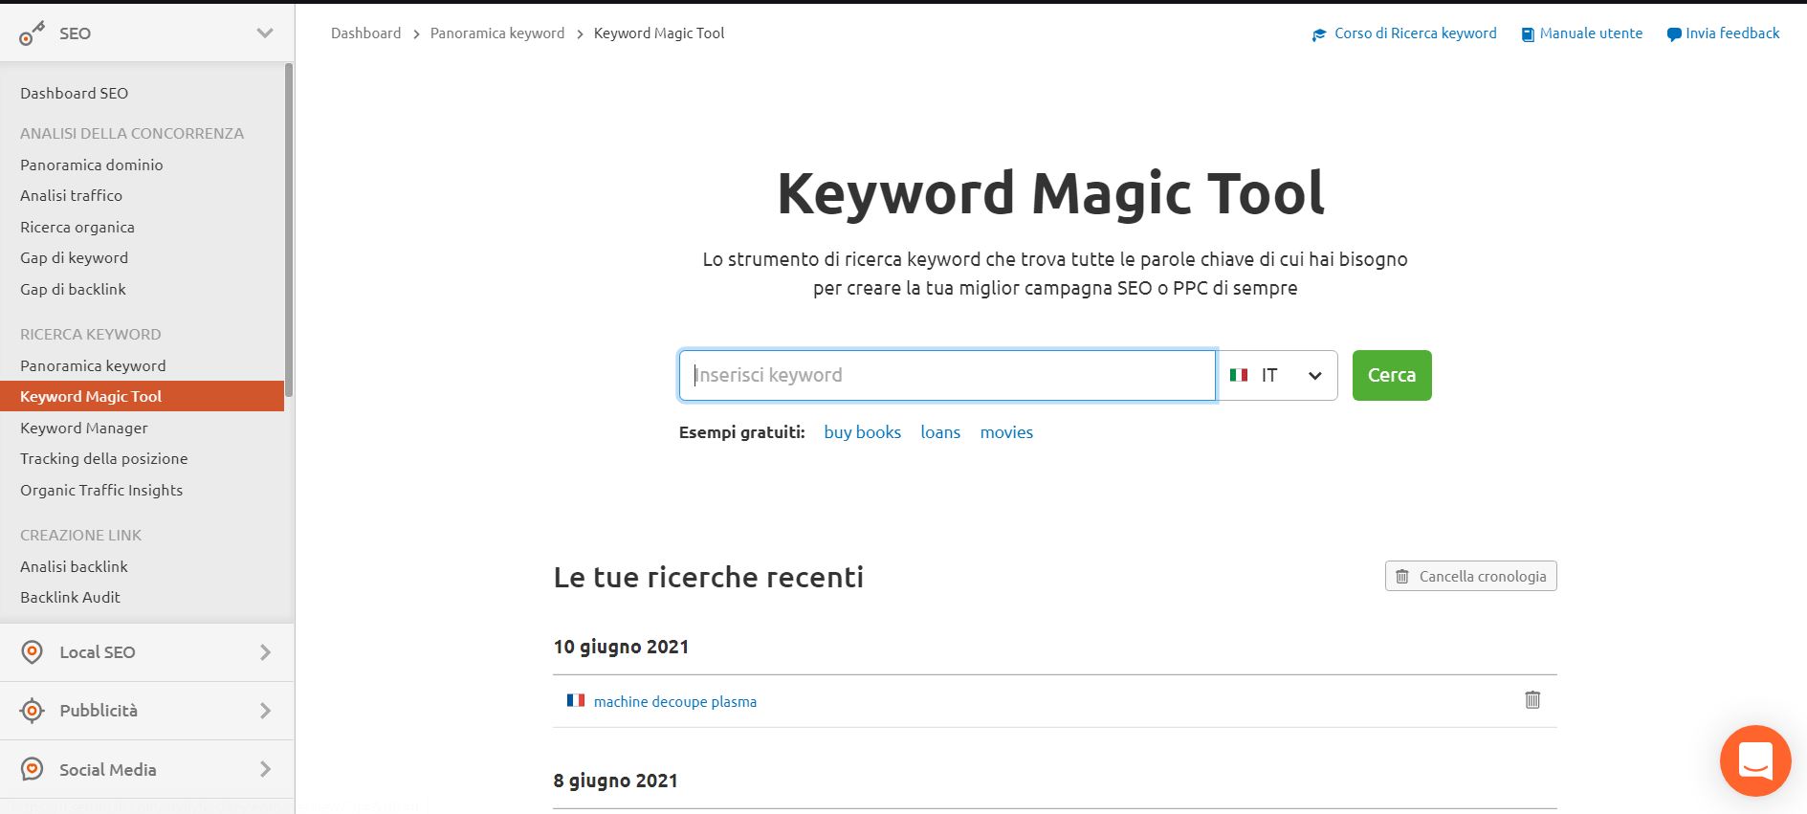This screenshot has width=1807, height=814.
Task: Click French flag next to machine decoupe plasma
Action: click(x=575, y=700)
